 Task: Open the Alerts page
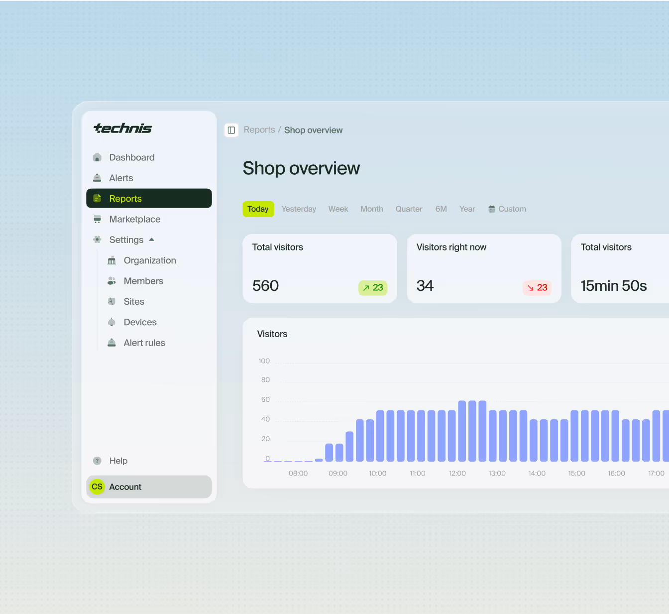149,178
